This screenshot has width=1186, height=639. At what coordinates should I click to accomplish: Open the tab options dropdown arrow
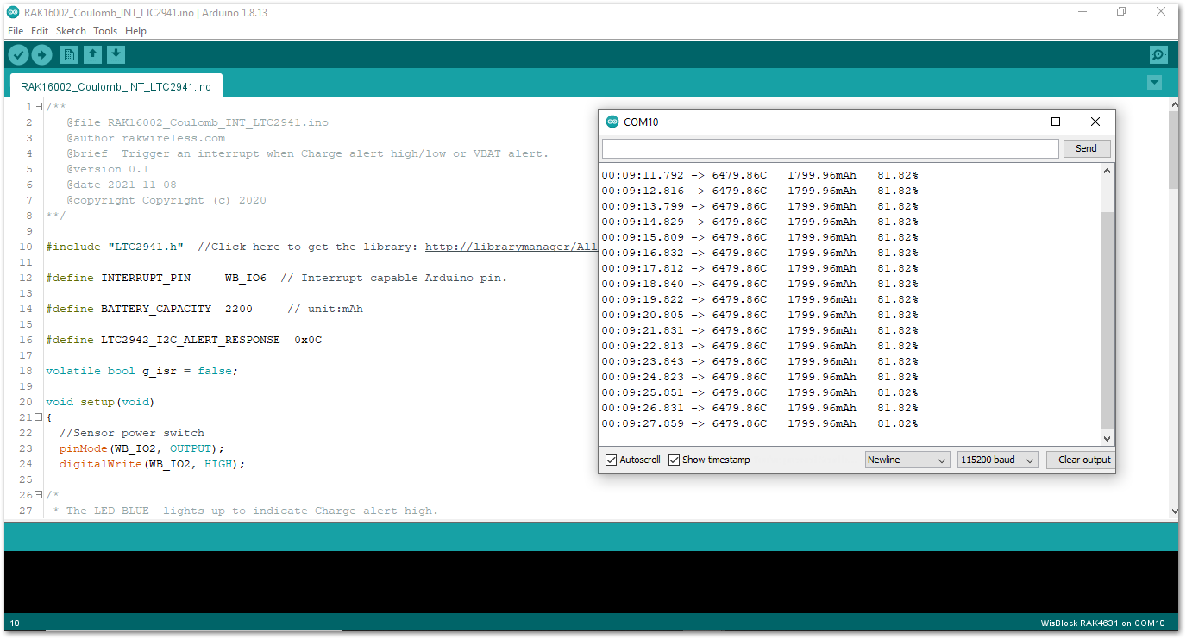click(1155, 83)
